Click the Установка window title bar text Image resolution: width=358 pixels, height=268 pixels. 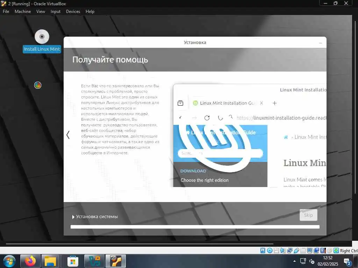(x=195, y=42)
